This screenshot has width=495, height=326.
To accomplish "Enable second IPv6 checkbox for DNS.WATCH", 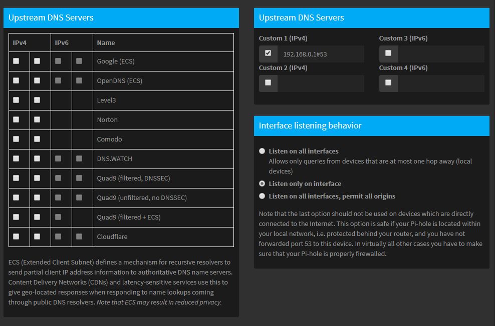I will [79, 158].
